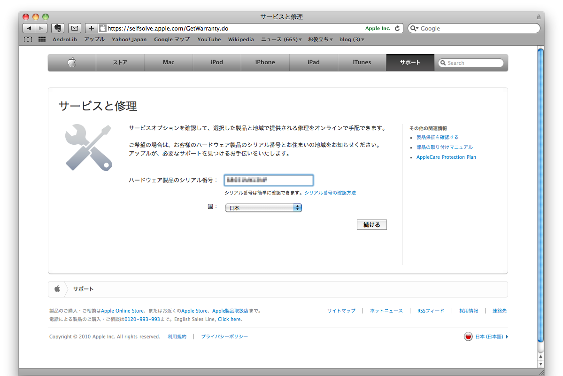Click the Google search box

click(x=474, y=28)
